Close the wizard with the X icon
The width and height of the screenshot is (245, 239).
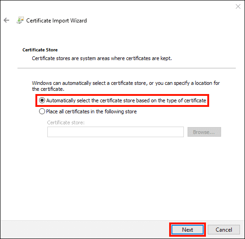[x=238, y=6]
